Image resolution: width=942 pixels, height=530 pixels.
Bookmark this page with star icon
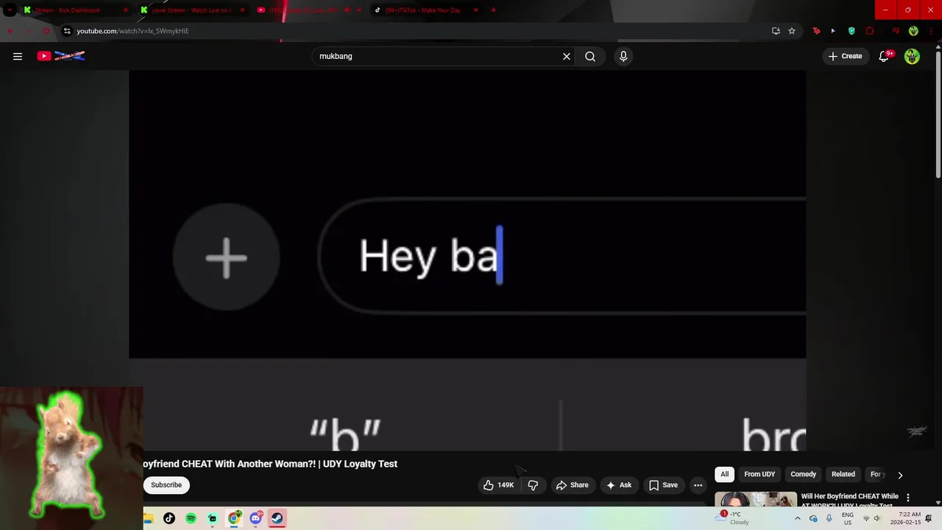(x=792, y=31)
